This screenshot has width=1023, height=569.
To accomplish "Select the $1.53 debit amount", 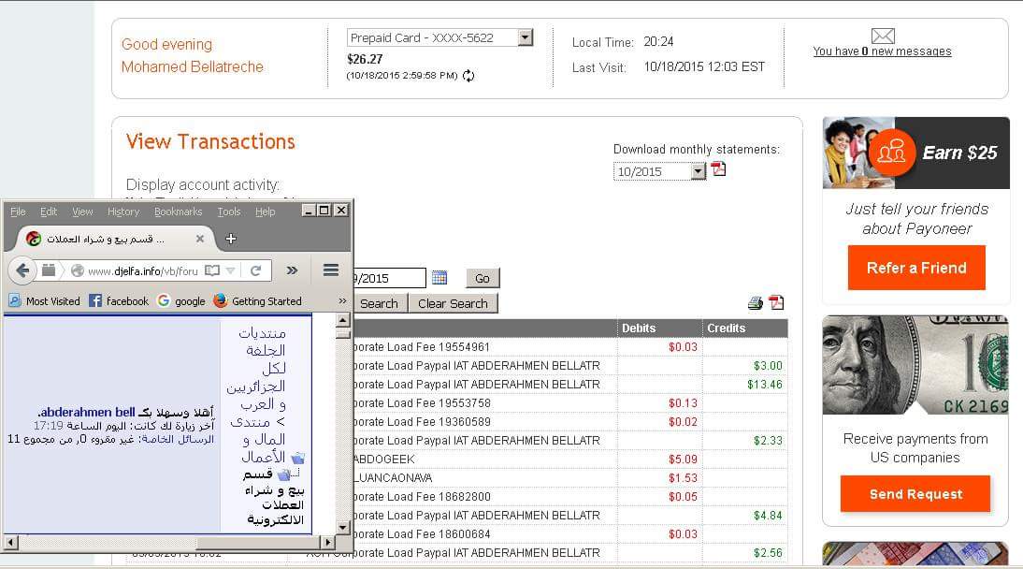I will [683, 478].
